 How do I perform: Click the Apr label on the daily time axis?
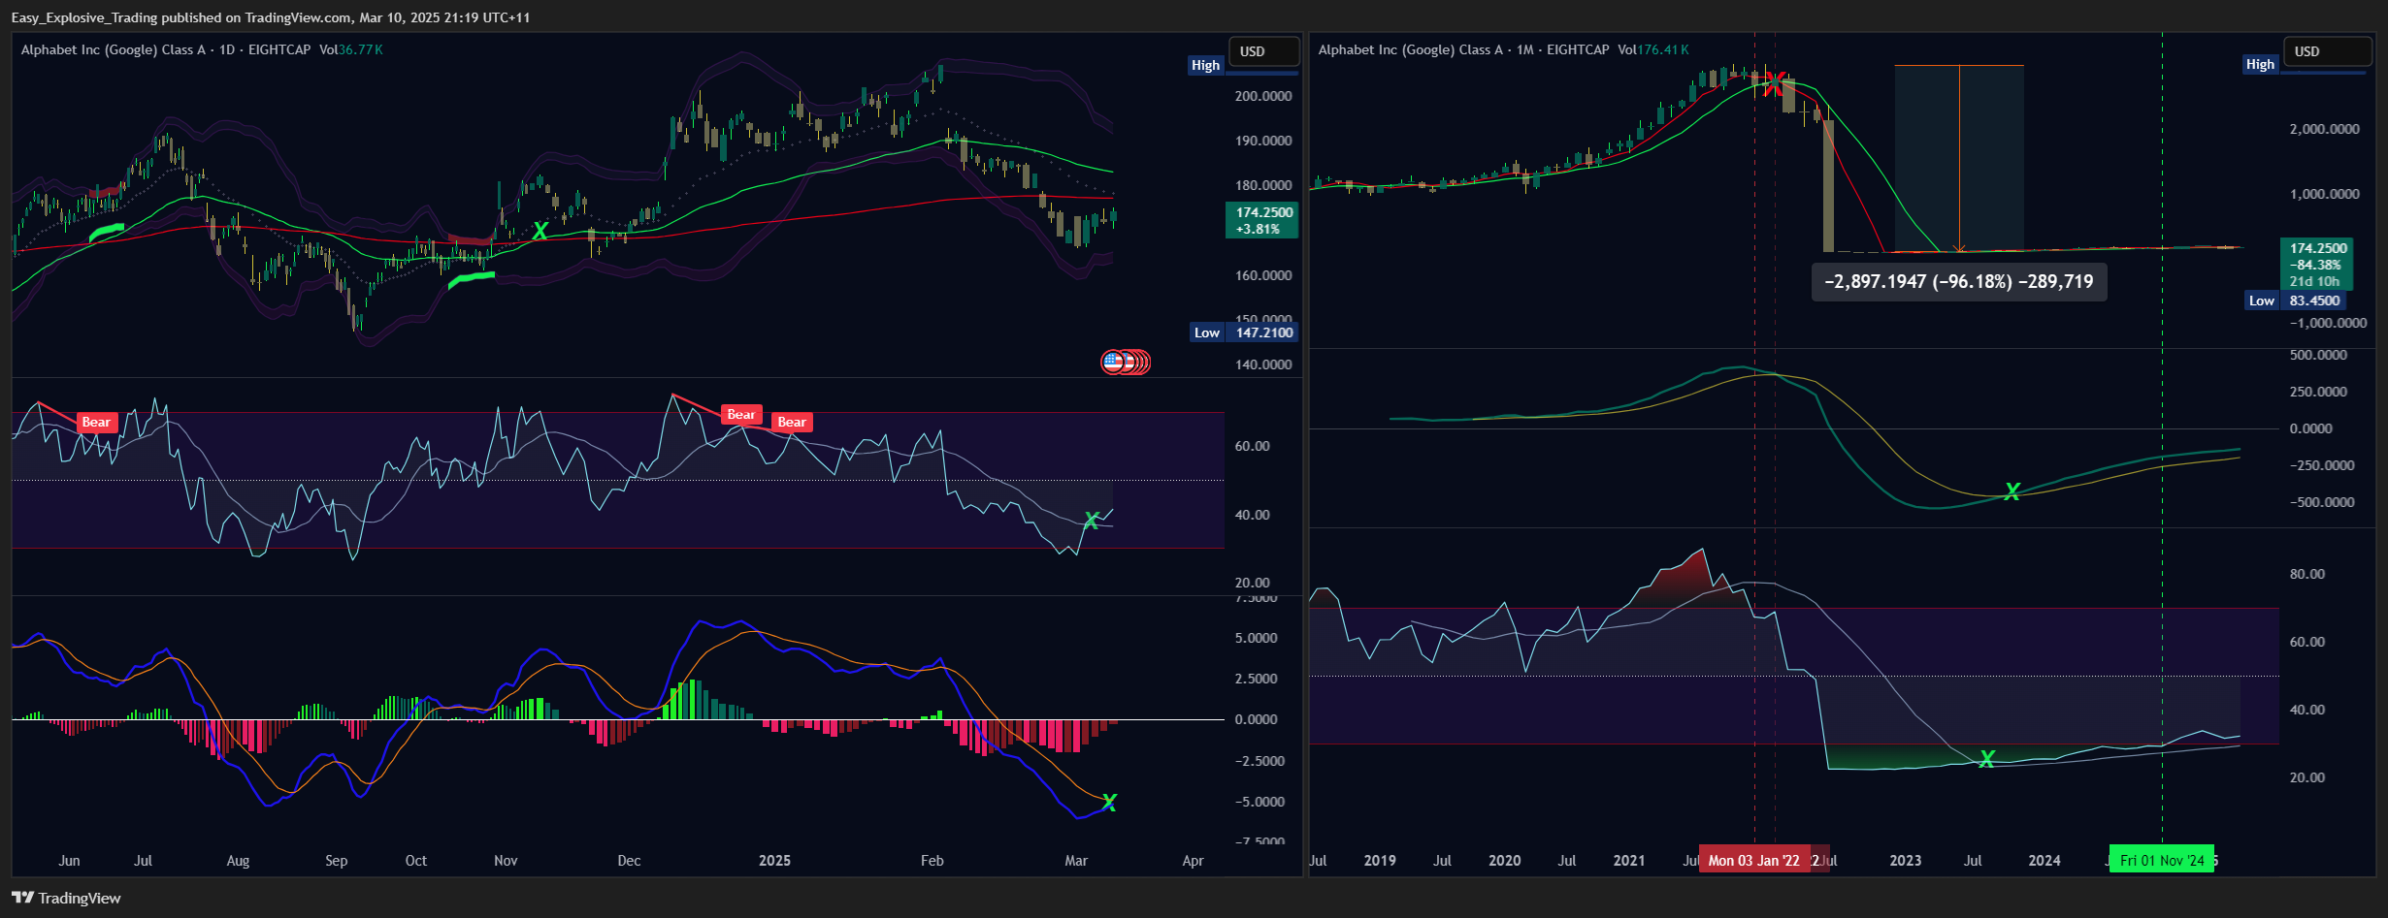point(1193,861)
